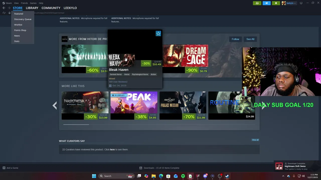
Task: Launch Microsoft Edge from the taskbar
Action: pos(161,176)
